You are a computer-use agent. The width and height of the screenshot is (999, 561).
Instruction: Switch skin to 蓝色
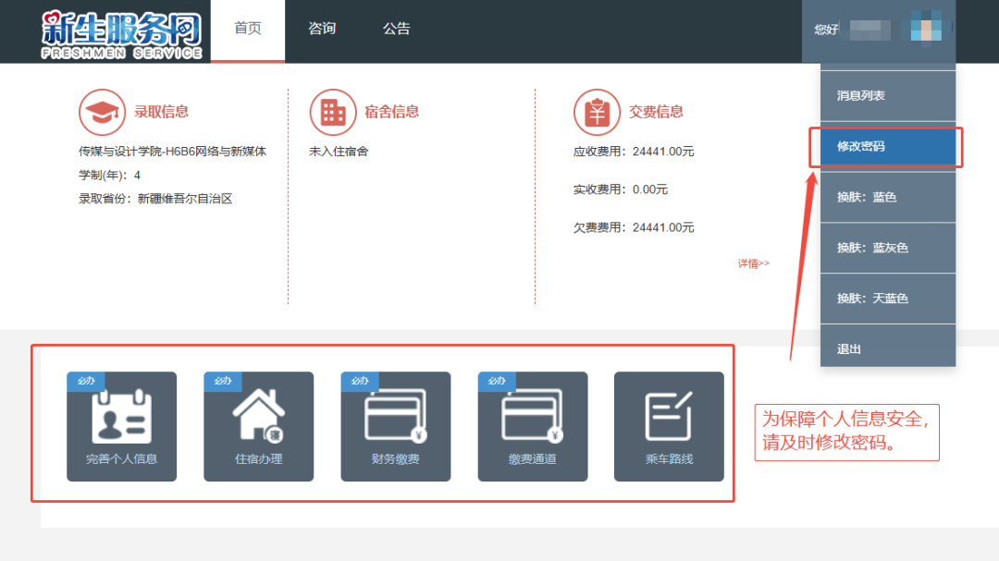click(888, 198)
